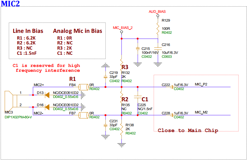This screenshot has width=247, height=160.
Task: Click the FB4 ferrite bead symbol
Action: pyautogui.click(x=82, y=87)
